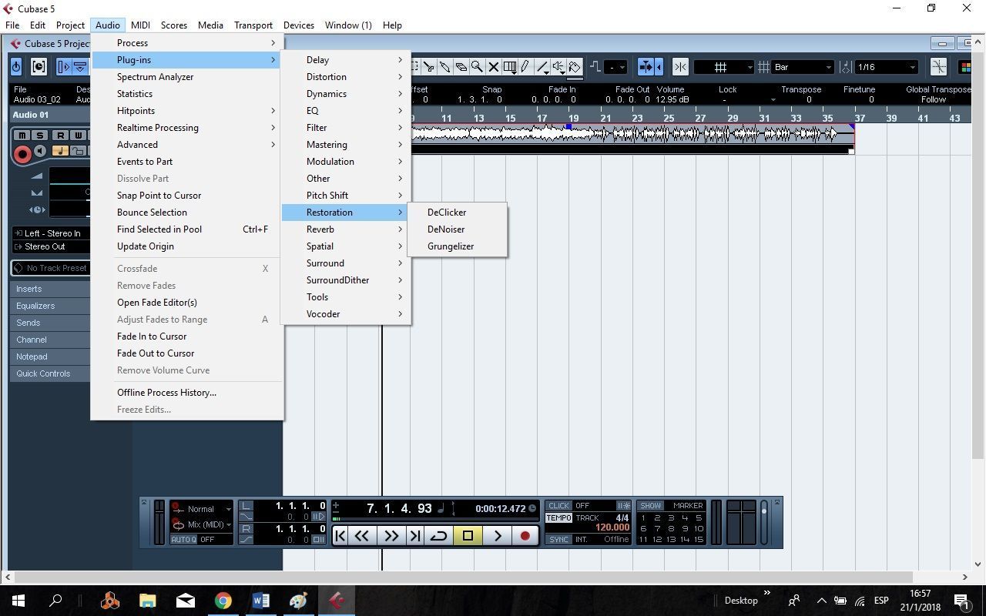Viewport: 986px width, 616px height.
Task: Select the Glue tool in toolbar
Action: click(444, 67)
